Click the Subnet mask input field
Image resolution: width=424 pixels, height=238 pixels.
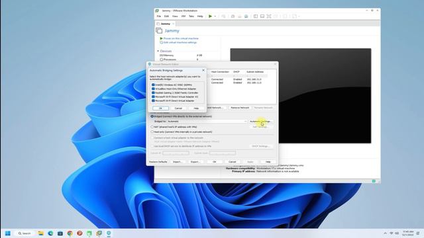coord(223,153)
